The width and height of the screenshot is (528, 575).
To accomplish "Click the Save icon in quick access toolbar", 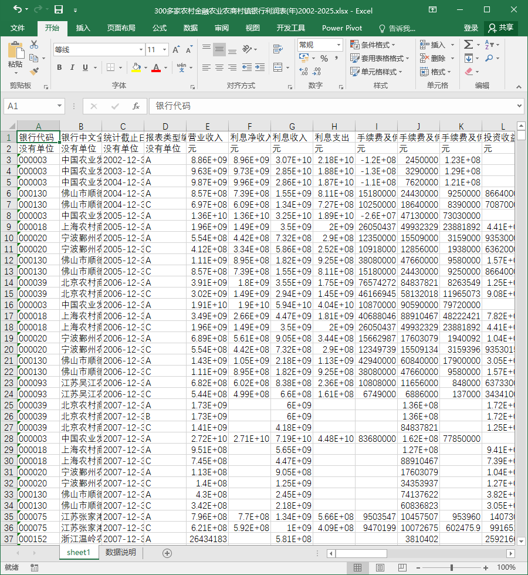I will 59,9.
